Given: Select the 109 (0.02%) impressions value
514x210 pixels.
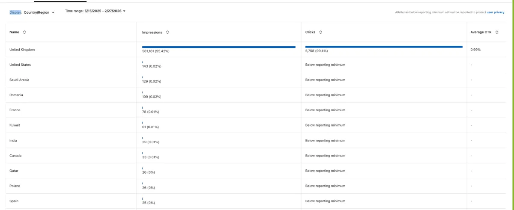Looking at the screenshot, I should 152,97.
